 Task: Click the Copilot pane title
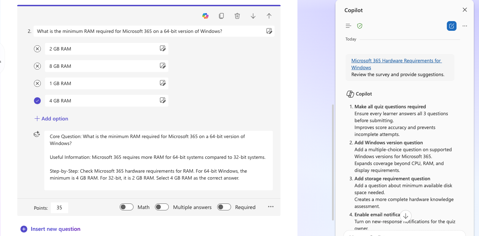pos(353,10)
